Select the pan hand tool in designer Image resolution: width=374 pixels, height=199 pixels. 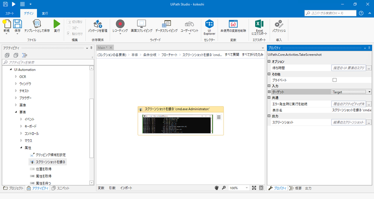pyautogui.click(x=216, y=188)
